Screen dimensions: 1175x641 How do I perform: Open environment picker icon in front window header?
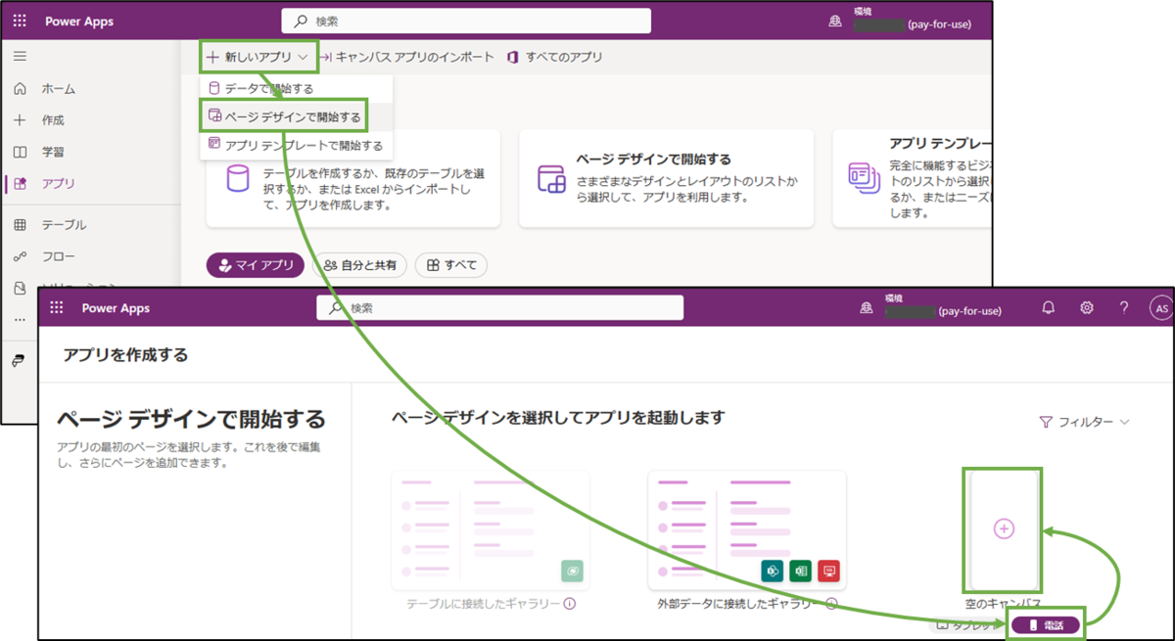(x=867, y=308)
